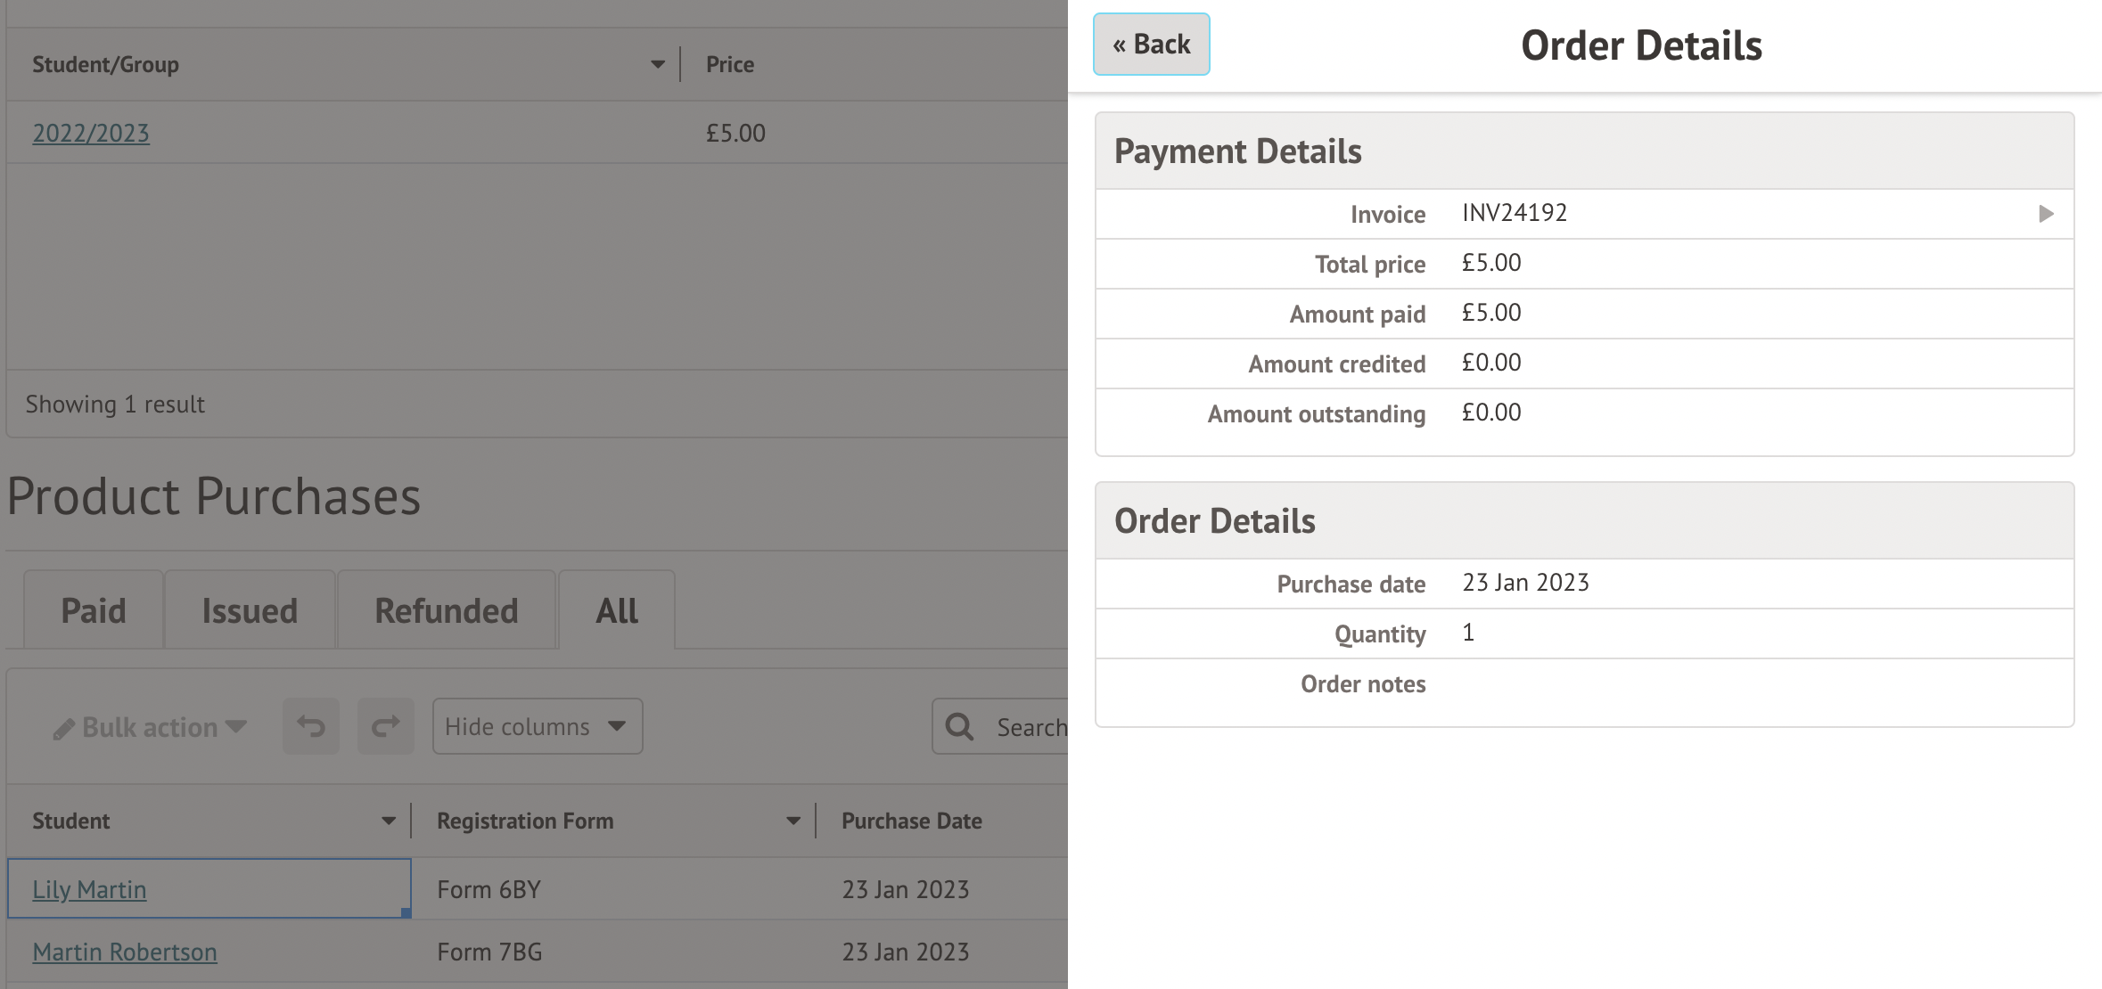Viewport: 2102px width, 989px height.
Task: Click the search magnifier icon
Action: pos(960,727)
